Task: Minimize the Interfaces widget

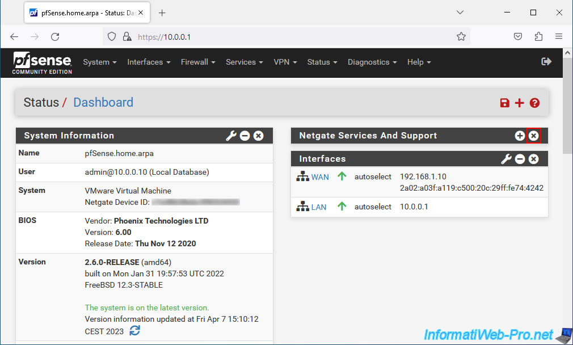Action: pyautogui.click(x=520, y=159)
